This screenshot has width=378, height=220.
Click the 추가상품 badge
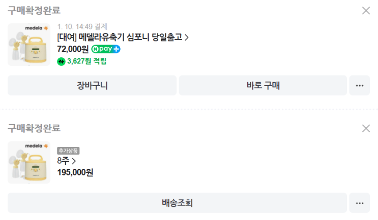click(68, 151)
